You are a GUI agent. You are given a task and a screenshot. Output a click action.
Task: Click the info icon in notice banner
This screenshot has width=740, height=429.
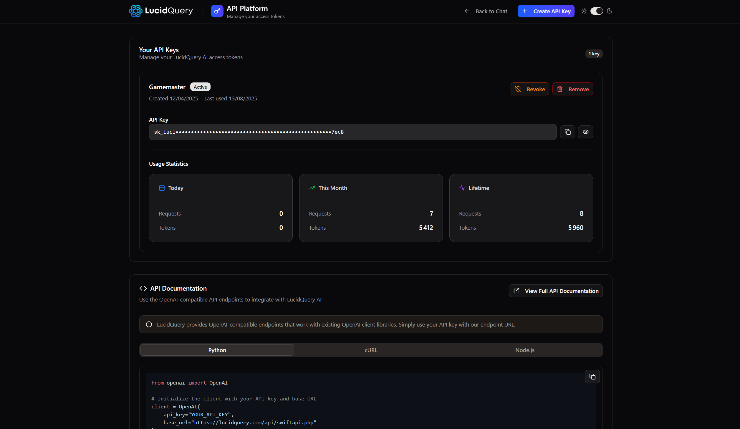pos(149,324)
